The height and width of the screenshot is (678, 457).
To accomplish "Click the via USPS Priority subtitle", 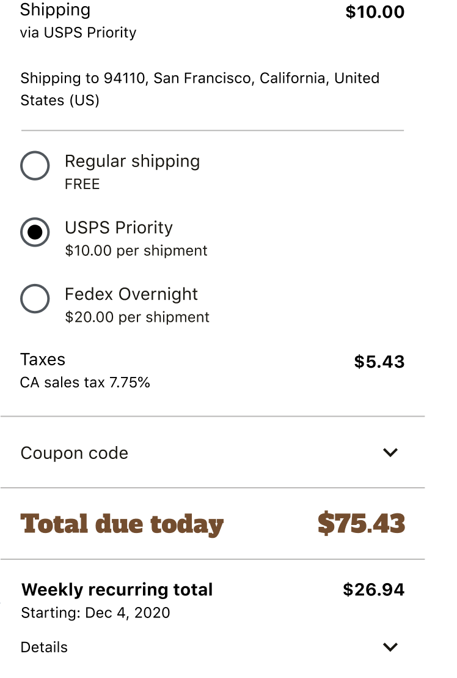I will click(78, 33).
